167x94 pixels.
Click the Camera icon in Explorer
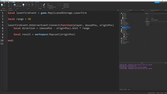123,15
